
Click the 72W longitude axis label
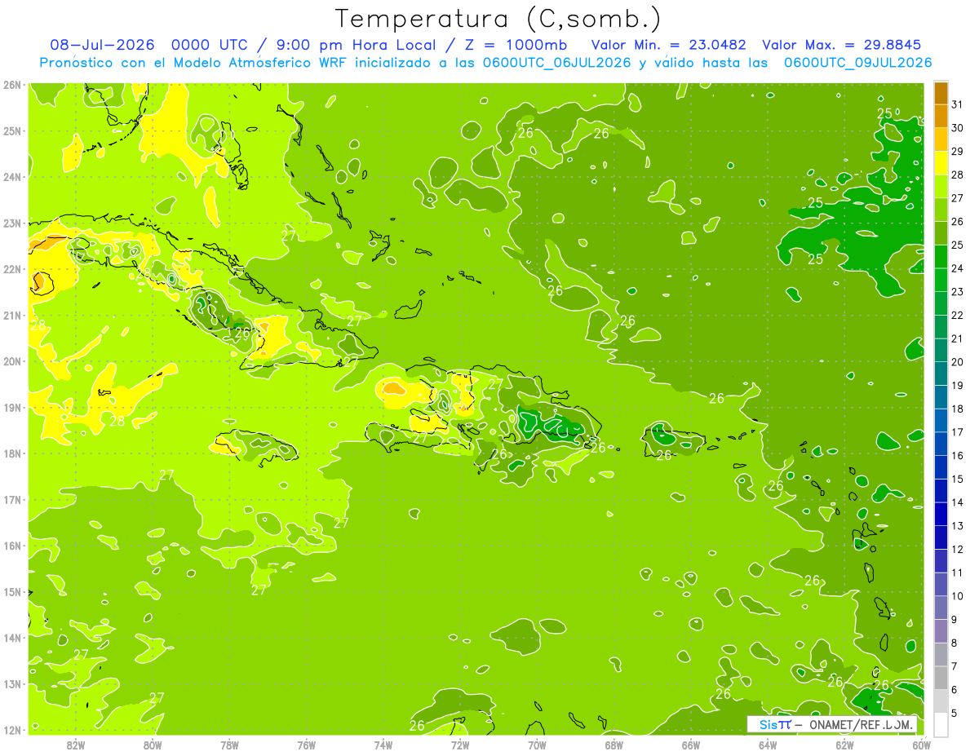tap(460, 745)
